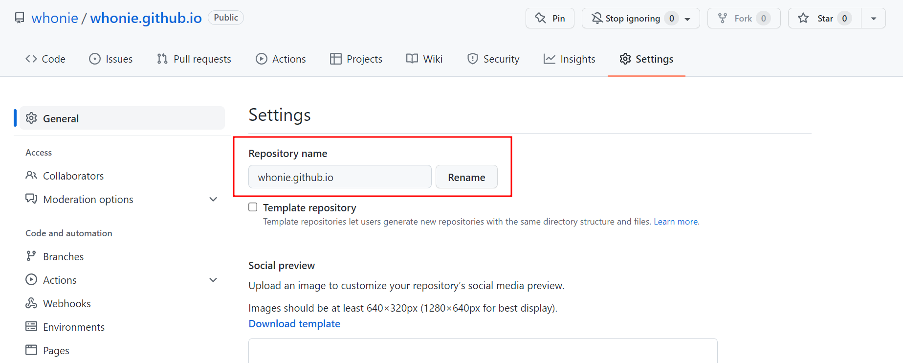Click the social preview image upload box

click(x=483, y=350)
